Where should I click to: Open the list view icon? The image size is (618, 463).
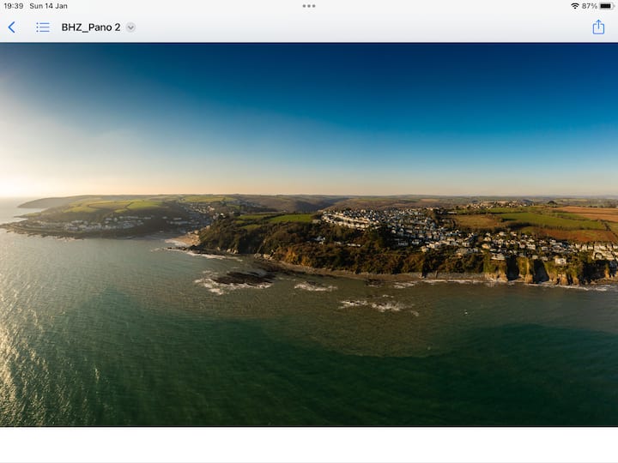tap(42, 27)
